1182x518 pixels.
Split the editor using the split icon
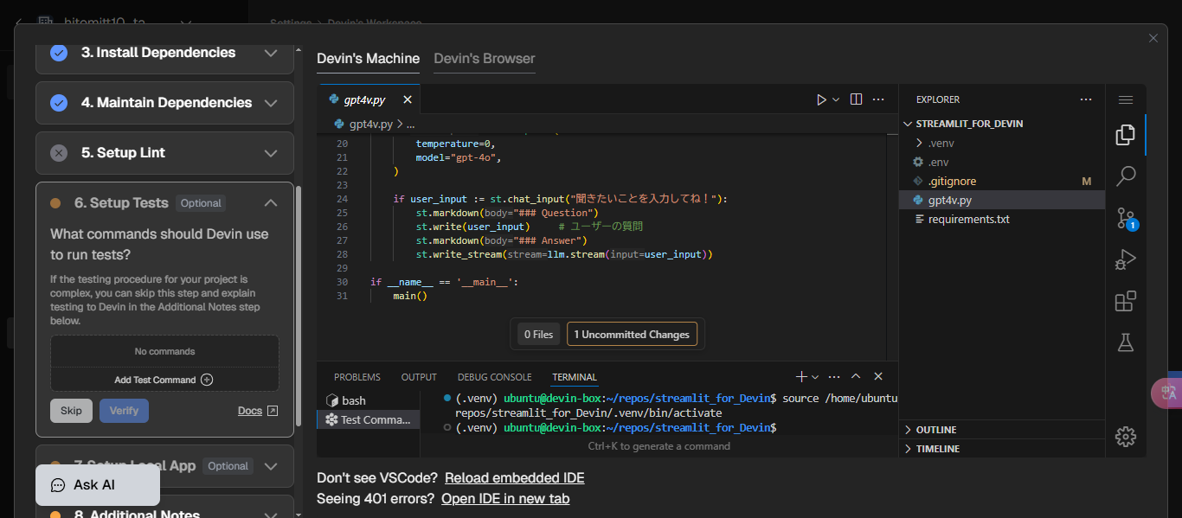tap(855, 99)
